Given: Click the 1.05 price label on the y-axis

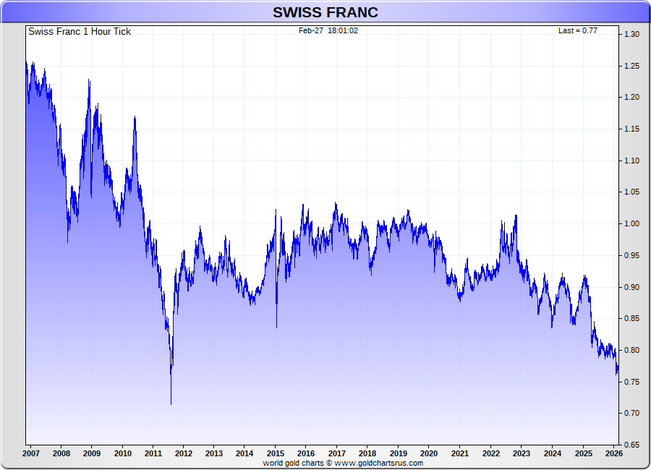Looking at the screenshot, I should [632, 192].
